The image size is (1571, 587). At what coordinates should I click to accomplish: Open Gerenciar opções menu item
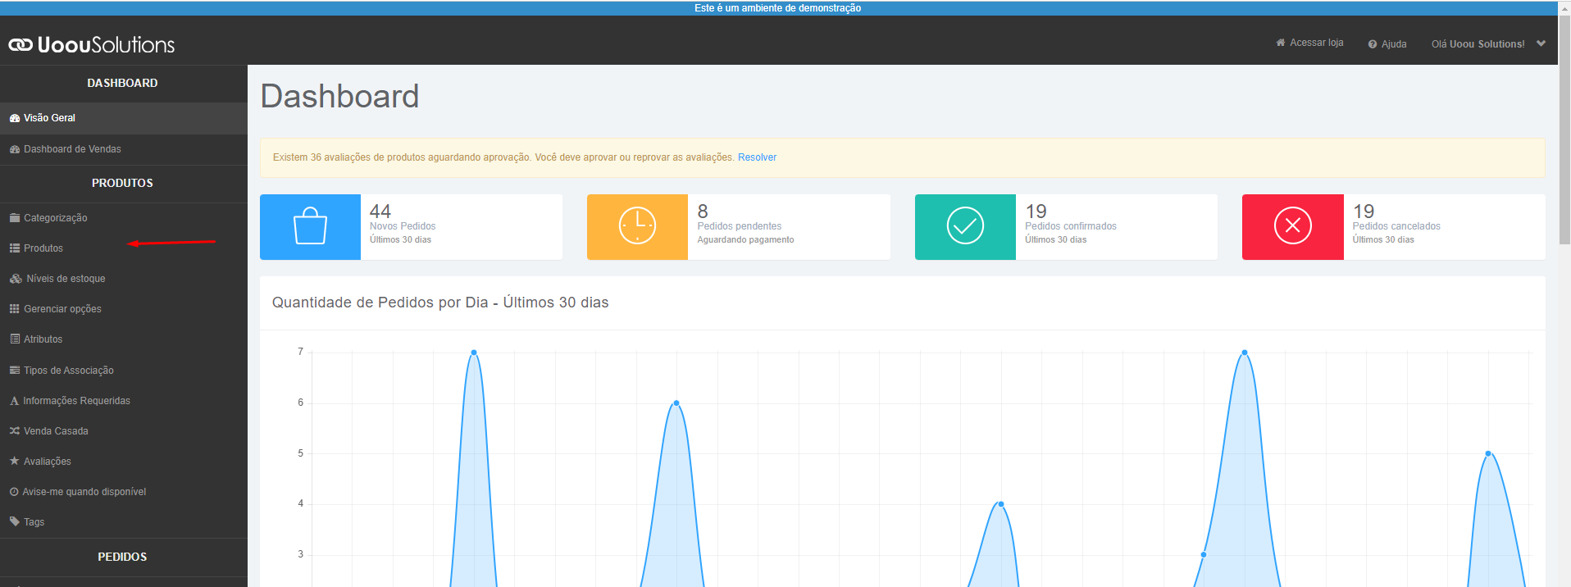click(123, 309)
